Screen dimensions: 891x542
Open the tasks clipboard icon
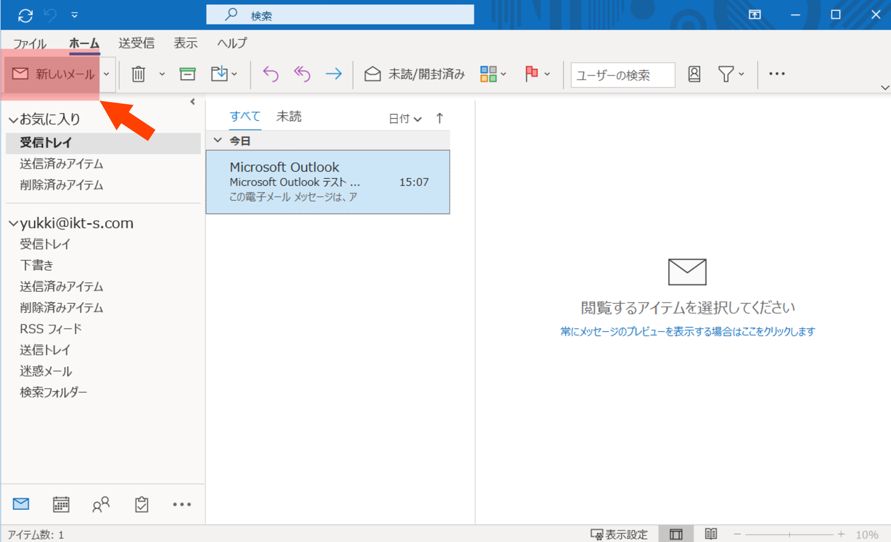(x=141, y=504)
